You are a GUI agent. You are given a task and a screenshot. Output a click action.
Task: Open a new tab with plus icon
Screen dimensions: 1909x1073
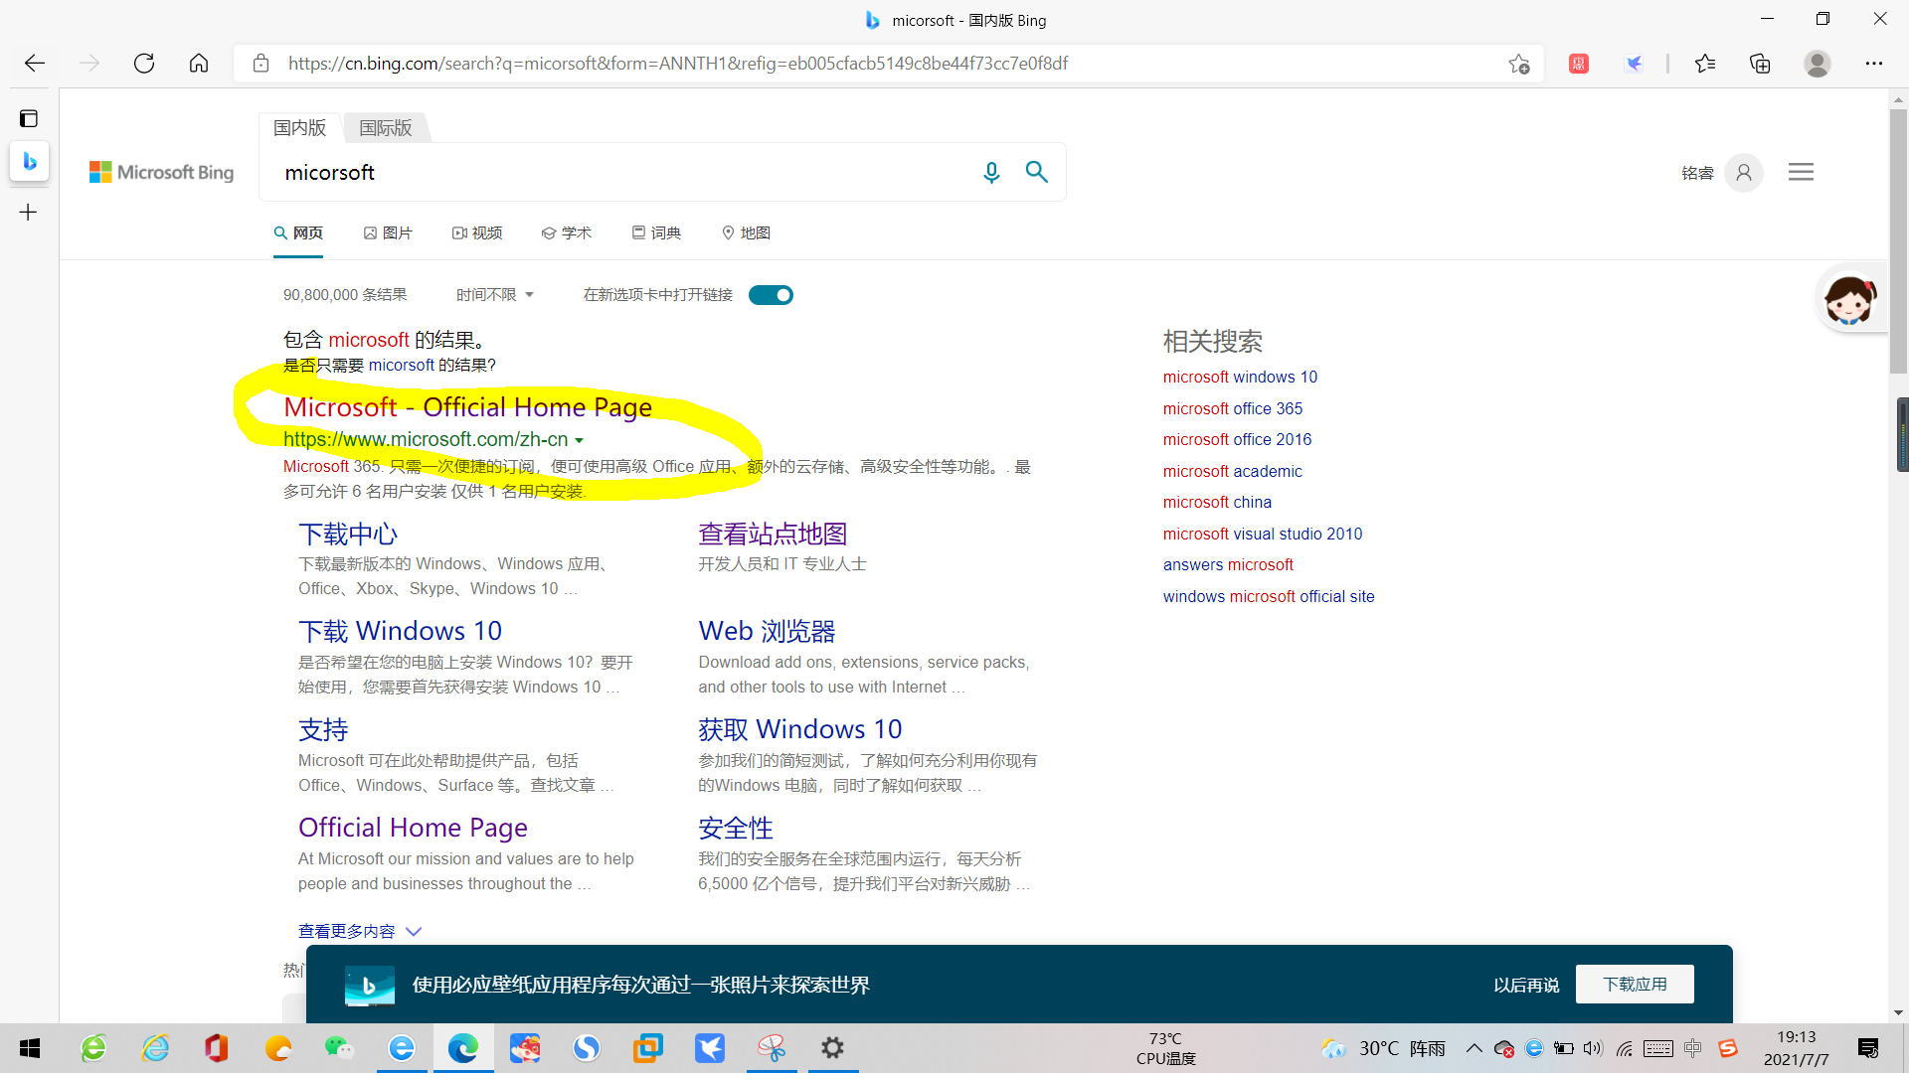click(29, 212)
